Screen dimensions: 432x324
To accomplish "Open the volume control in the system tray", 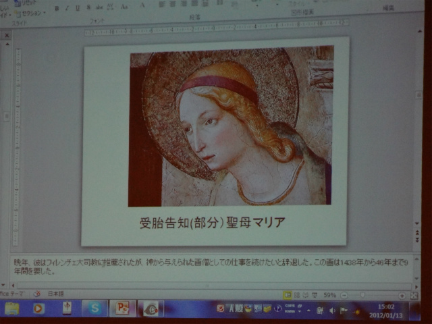I will coord(332,311).
